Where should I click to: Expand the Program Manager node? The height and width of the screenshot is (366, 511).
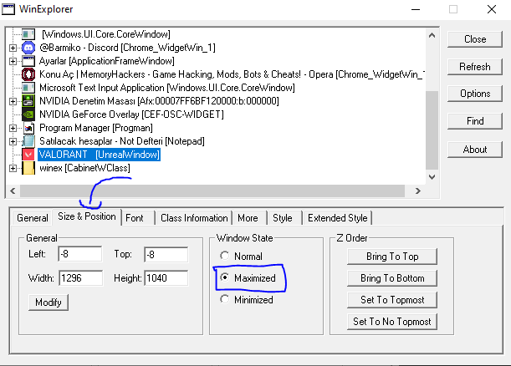tap(13, 128)
